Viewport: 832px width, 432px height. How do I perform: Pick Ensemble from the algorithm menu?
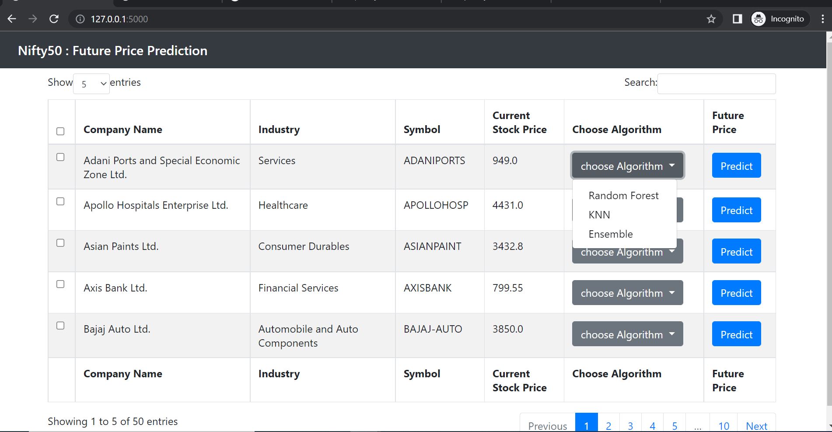coord(624,234)
